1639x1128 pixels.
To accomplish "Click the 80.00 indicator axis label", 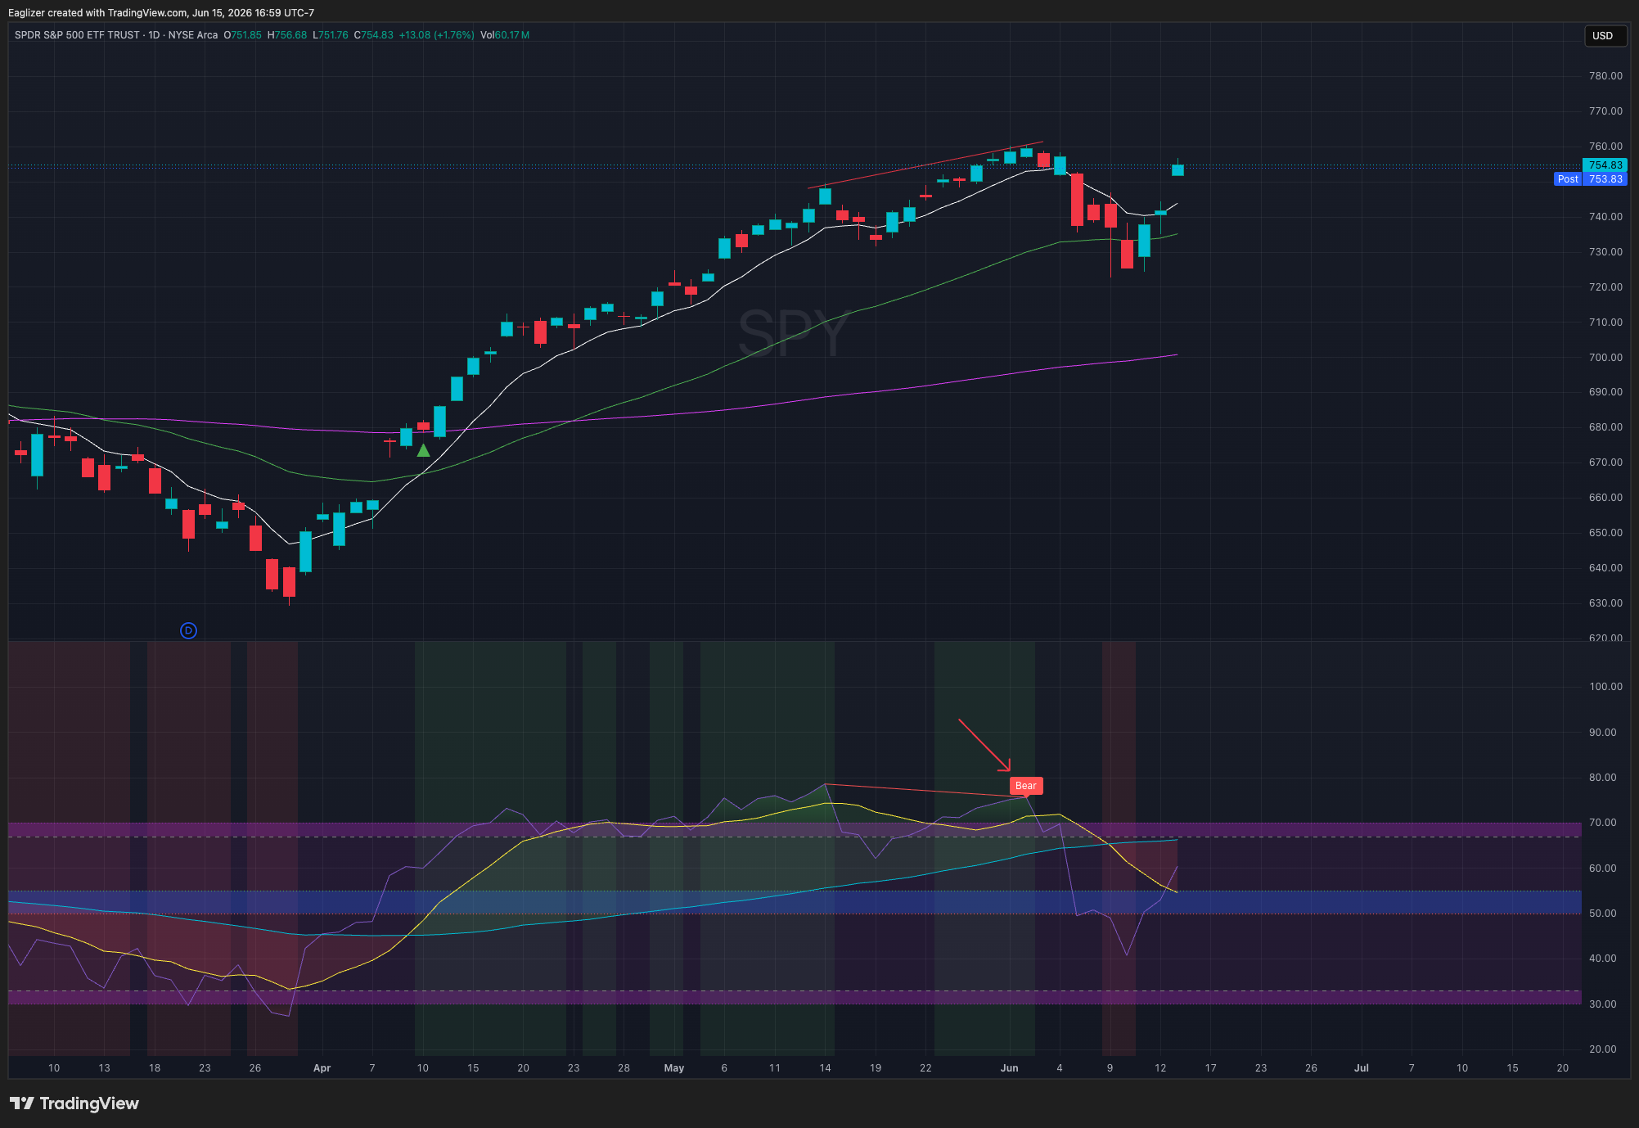I will pos(1603,778).
